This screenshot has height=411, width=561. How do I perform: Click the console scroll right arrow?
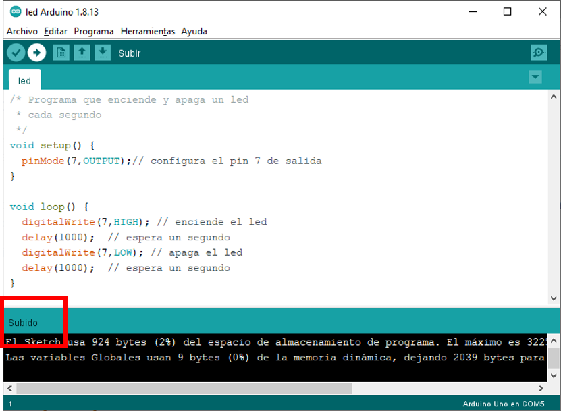click(x=539, y=389)
